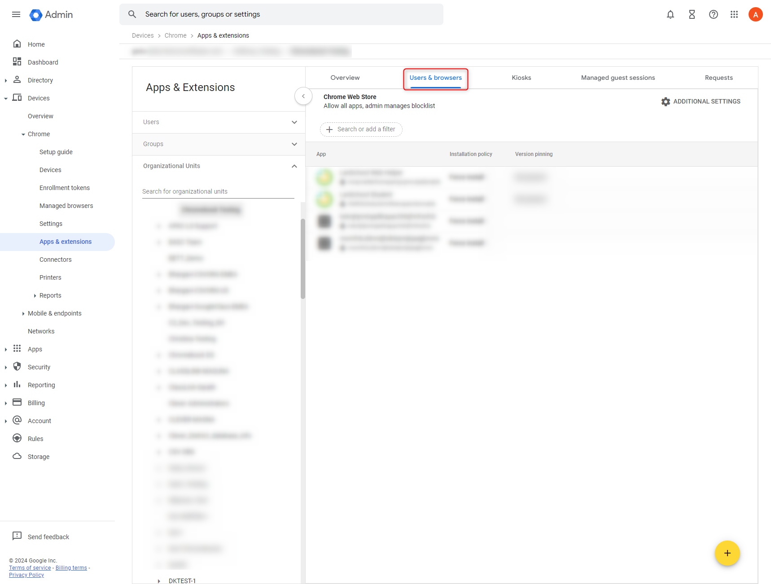
Task: Click the Rules icon in sidebar
Action: (x=17, y=438)
